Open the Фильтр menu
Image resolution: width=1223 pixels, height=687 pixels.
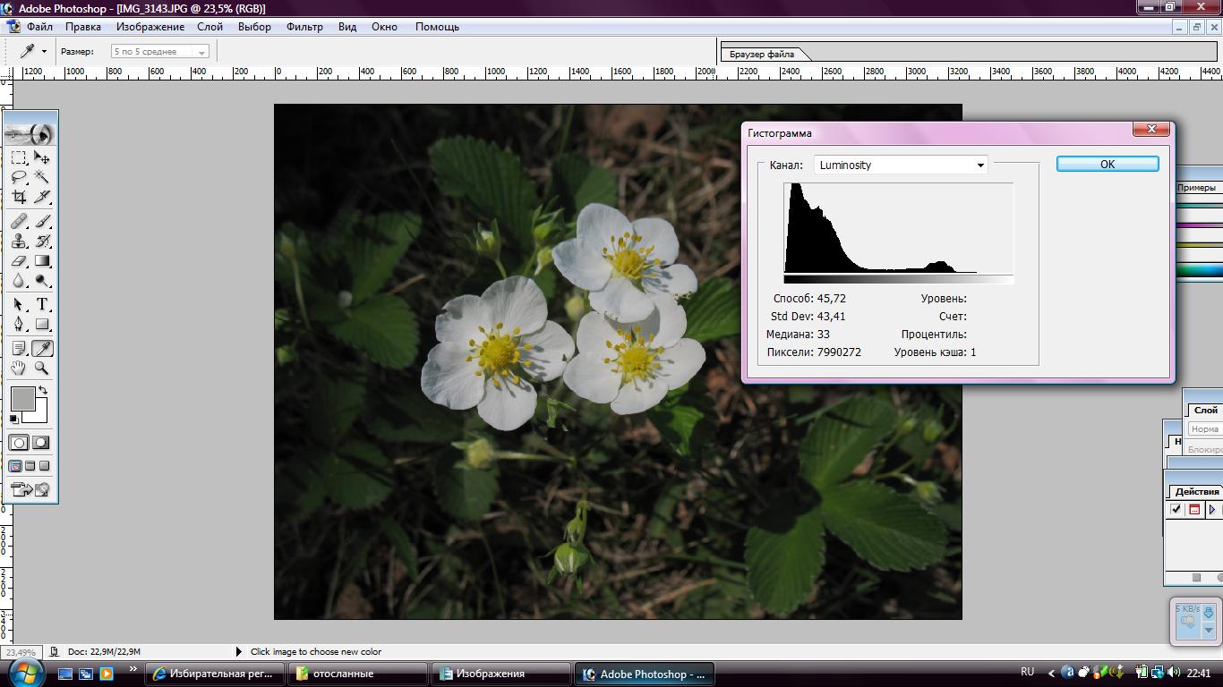pos(304,27)
